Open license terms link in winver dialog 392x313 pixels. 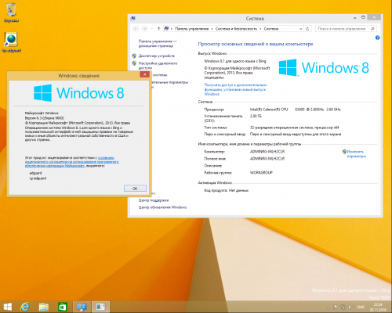(x=72, y=162)
